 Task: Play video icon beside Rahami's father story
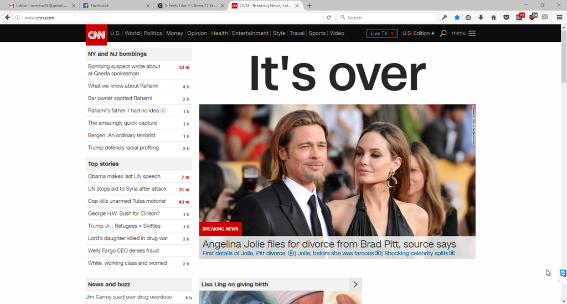point(163,111)
